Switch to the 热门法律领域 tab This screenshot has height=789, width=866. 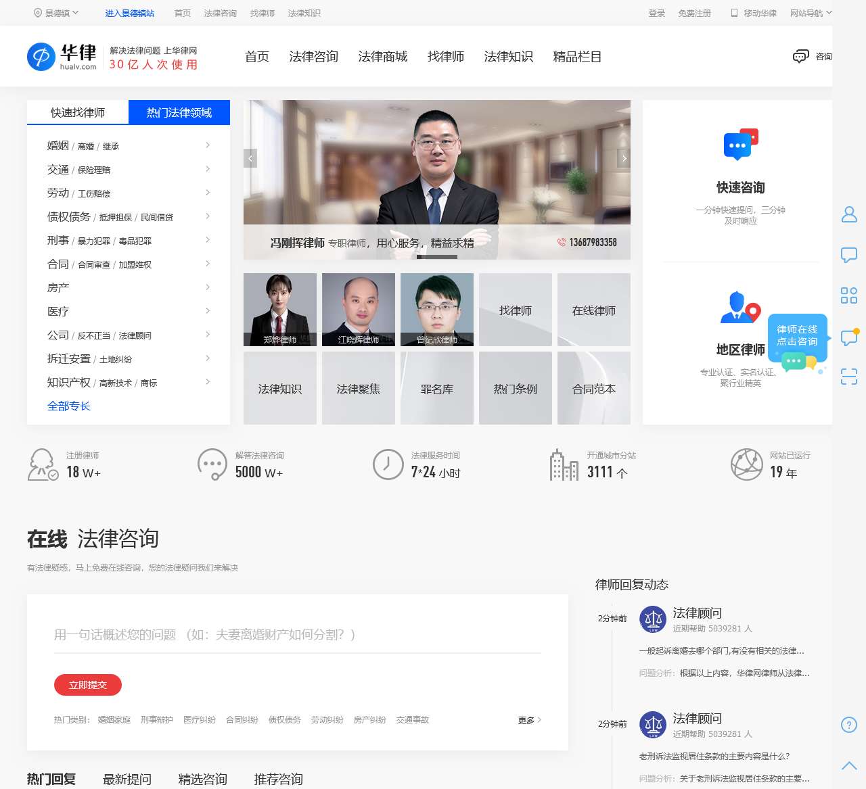tap(179, 112)
